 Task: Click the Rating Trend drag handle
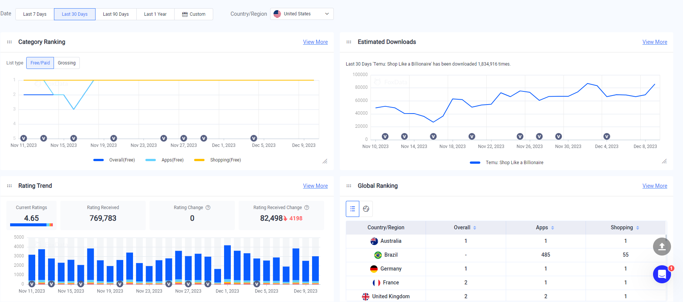pos(9,186)
